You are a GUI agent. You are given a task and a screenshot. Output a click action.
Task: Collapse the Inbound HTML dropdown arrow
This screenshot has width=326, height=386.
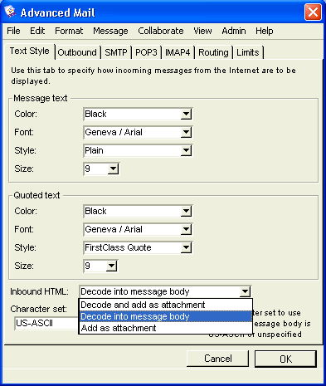coord(245,291)
